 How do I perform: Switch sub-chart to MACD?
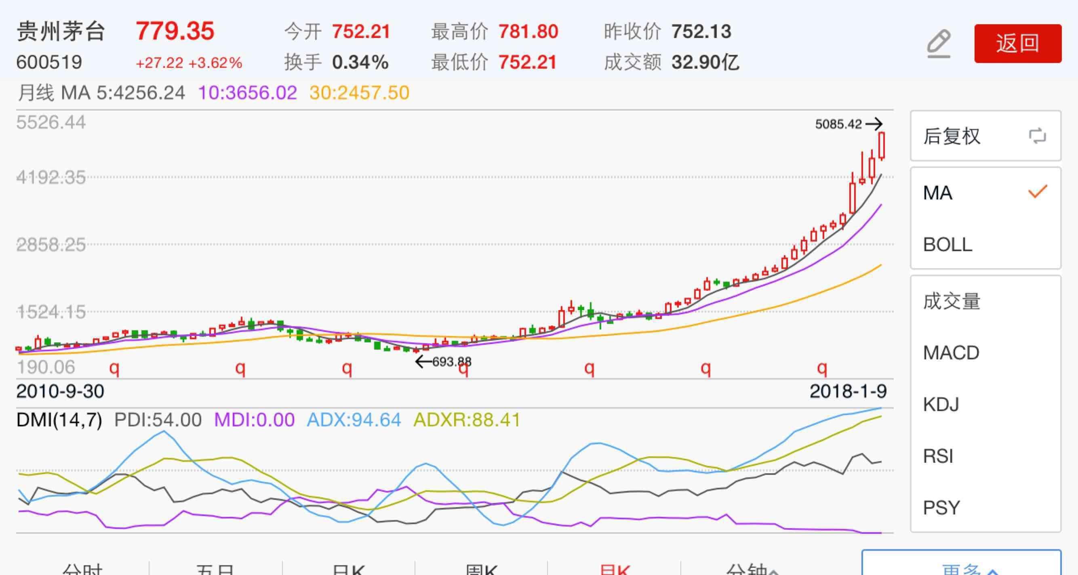(985, 353)
